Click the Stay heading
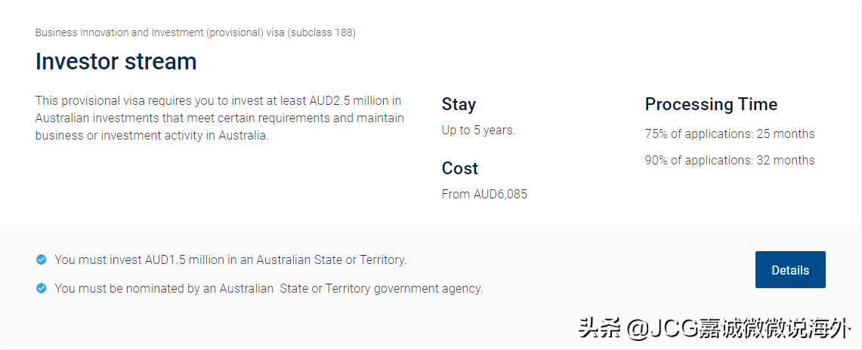The width and height of the screenshot is (862, 350). tap(459, 104)
